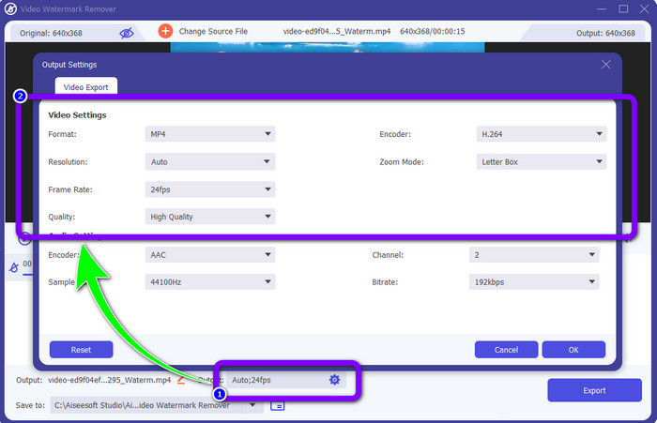Open the Quality dropdown showing High Quality
Screen dimensions: 657x423
[x=210, y=217]
